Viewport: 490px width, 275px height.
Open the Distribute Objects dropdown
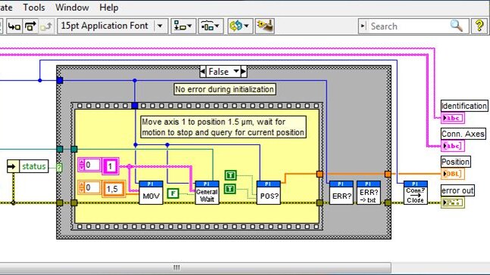point(211,26)
